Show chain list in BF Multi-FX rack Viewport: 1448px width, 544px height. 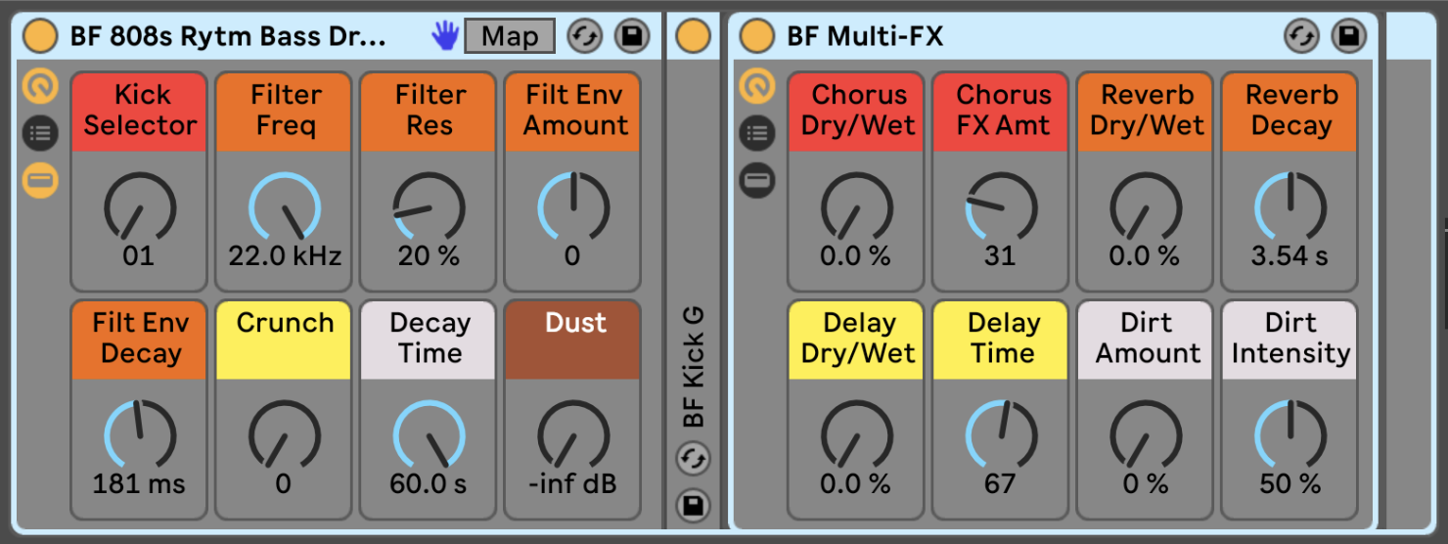[756, 133]
